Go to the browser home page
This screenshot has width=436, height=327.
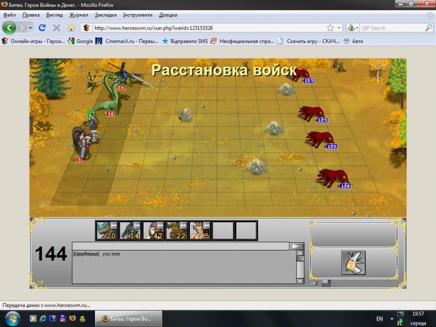(x=71, y=28)
